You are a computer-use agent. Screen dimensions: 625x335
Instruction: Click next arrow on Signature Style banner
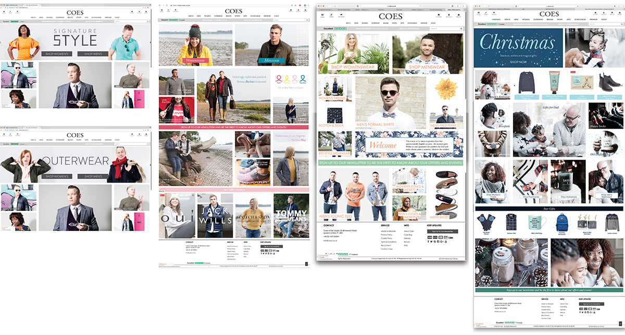(150, 42)
